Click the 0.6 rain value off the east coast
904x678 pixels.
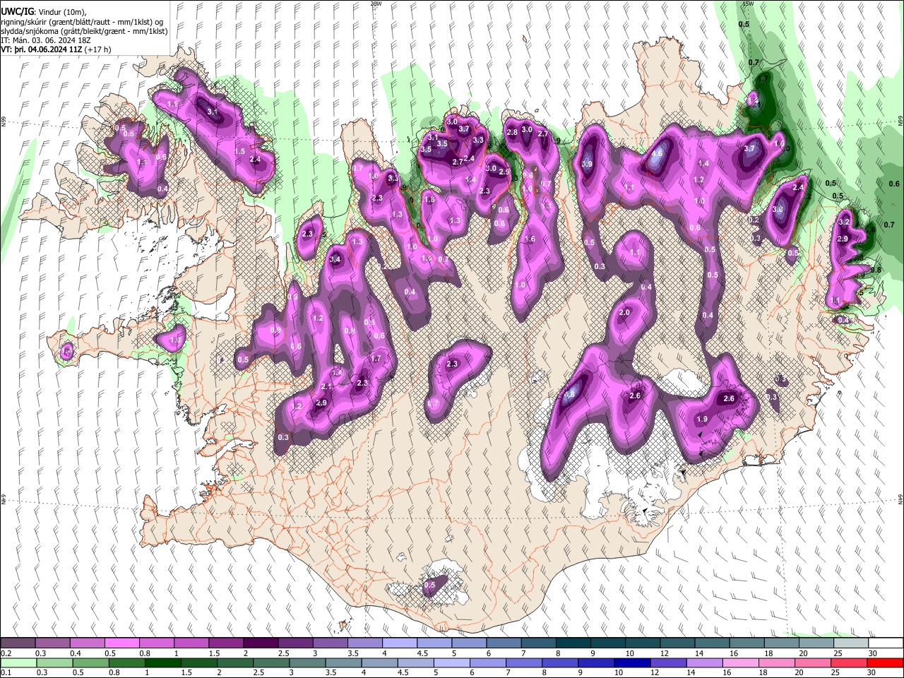[893, 184]
